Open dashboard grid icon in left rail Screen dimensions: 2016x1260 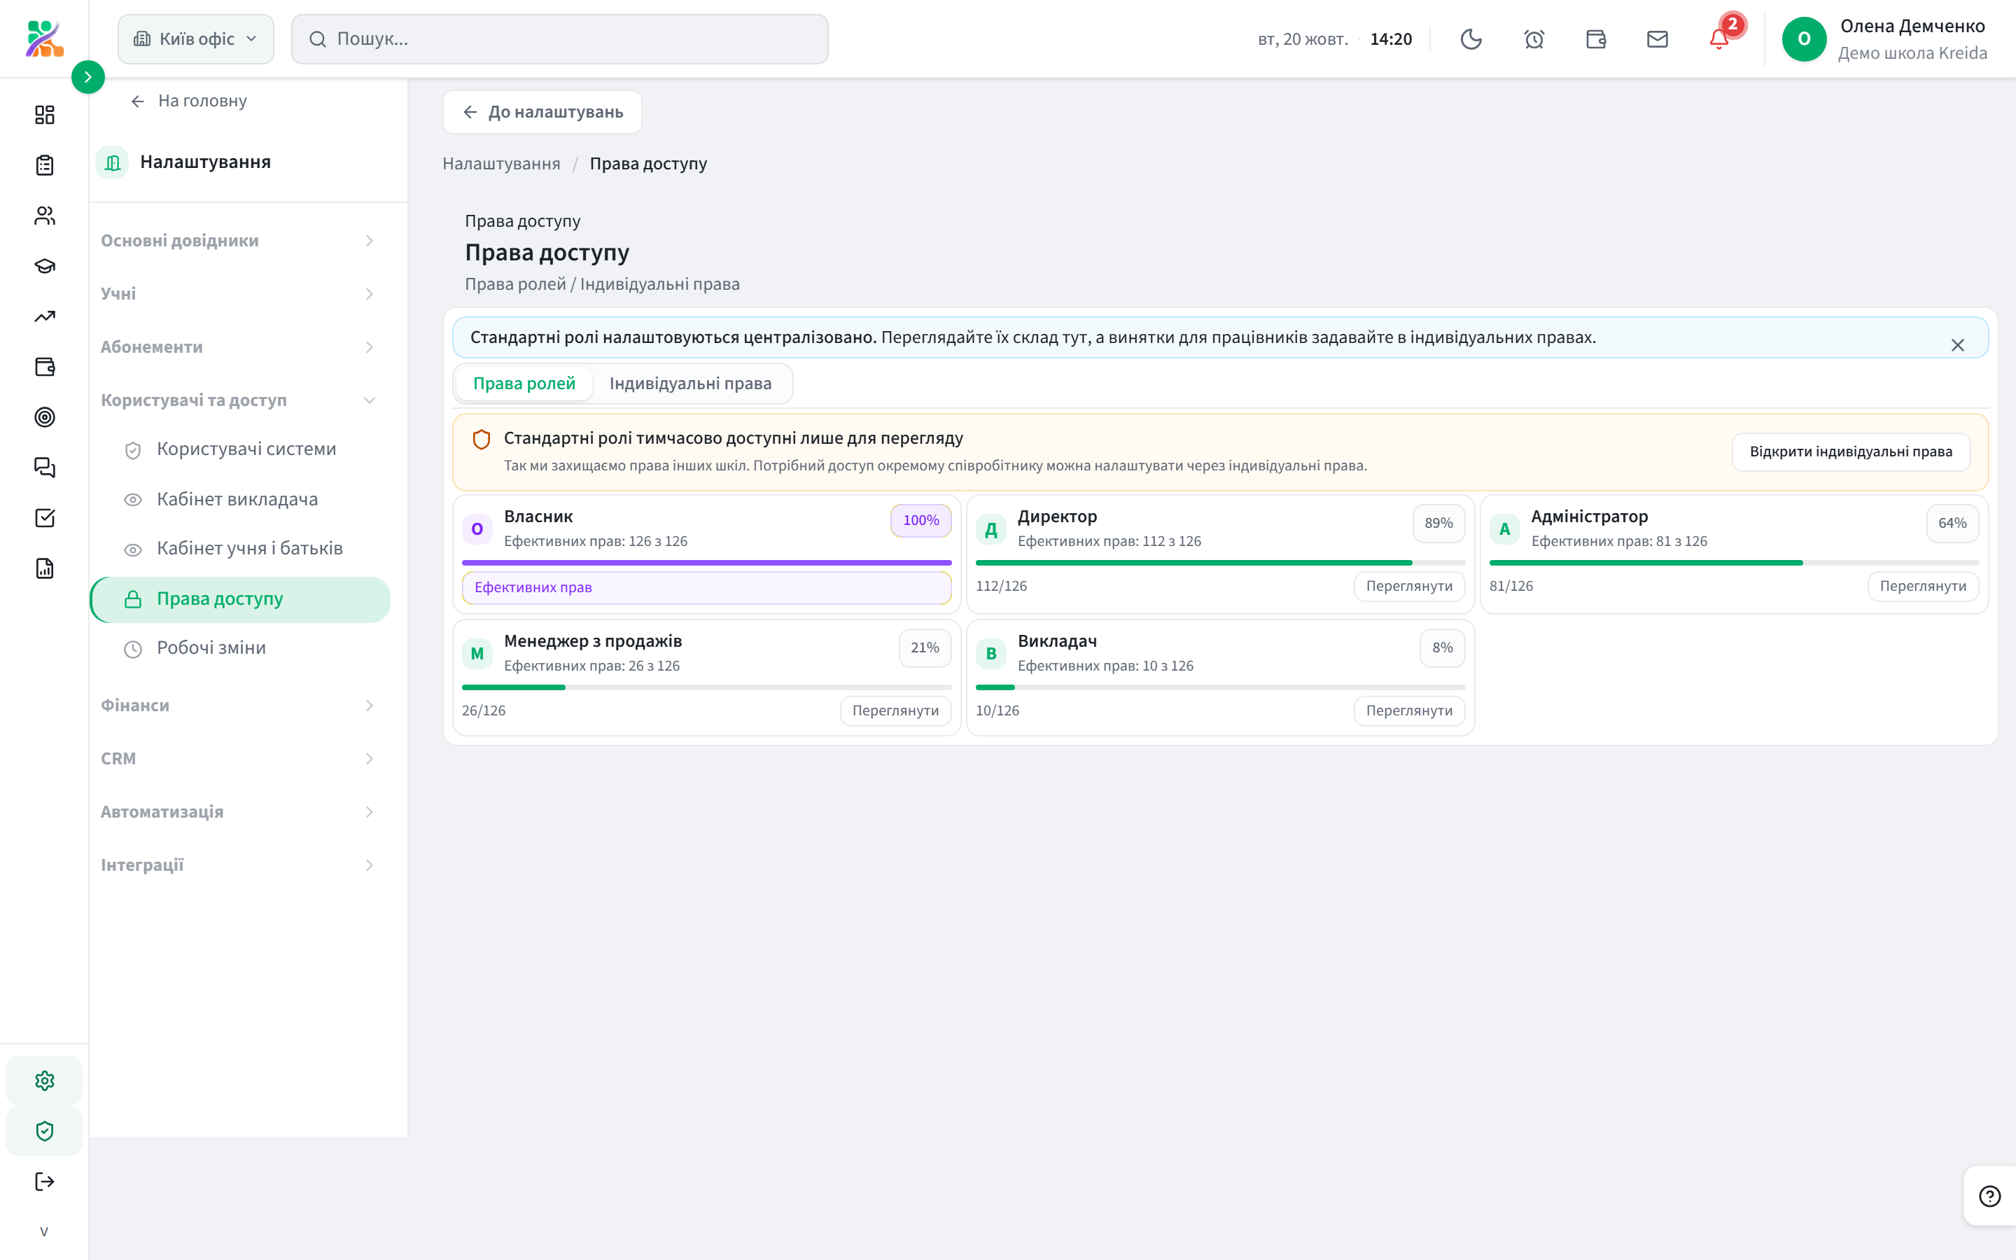[45, 115]
